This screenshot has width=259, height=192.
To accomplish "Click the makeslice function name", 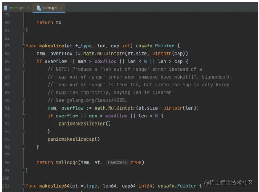I will [52, 46].
